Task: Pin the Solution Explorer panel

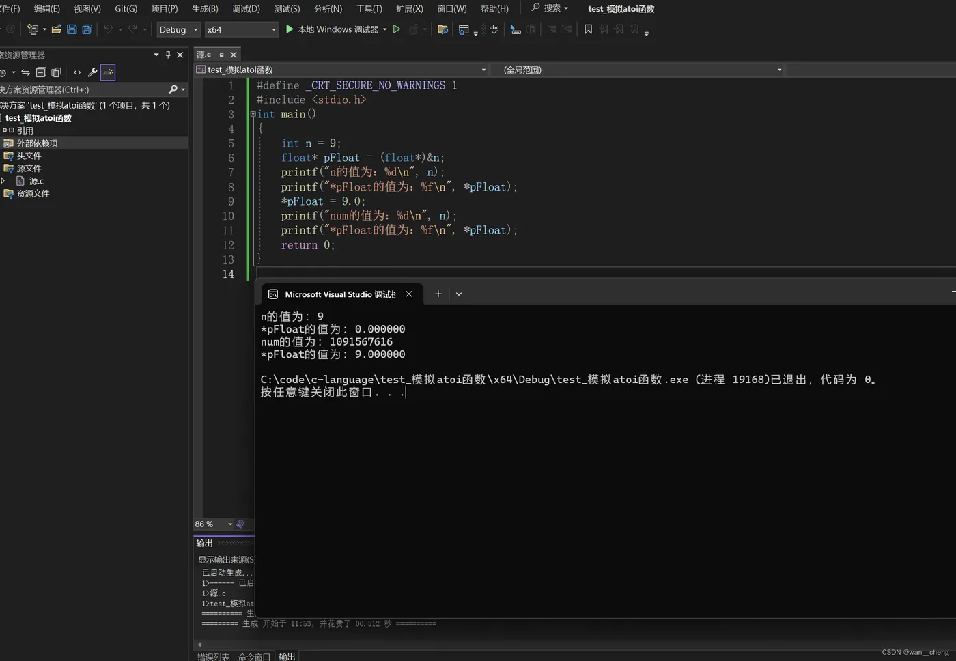Action: pos(168,55)
